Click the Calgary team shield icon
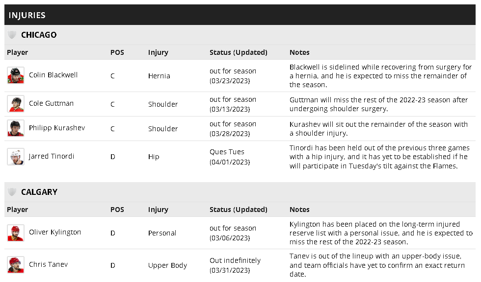Viewport: 481px width, 282px height. coord(12,192)
